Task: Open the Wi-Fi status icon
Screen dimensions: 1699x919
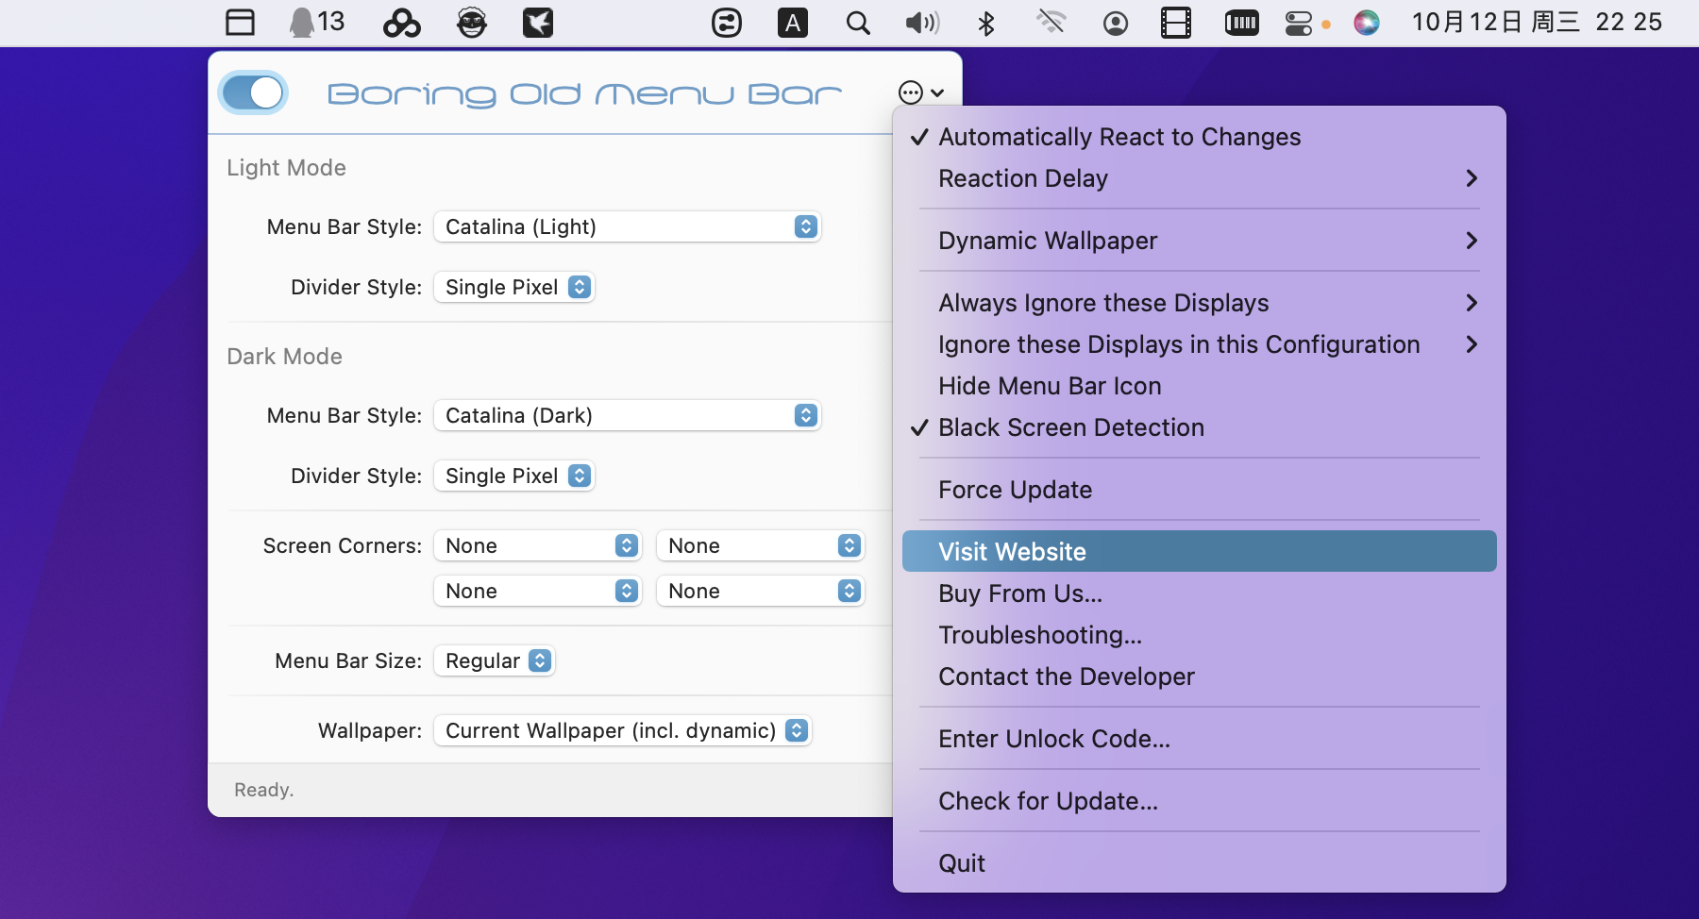Action: click(1051, 23)
